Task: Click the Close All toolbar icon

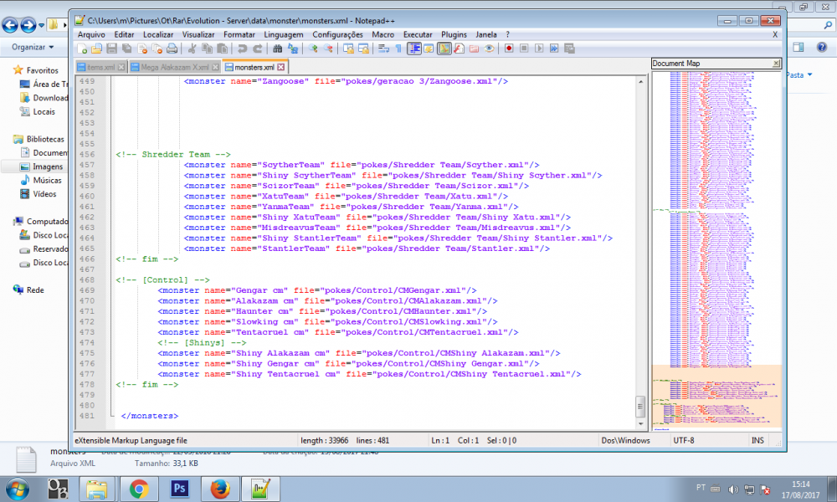Action: (157, 49)
